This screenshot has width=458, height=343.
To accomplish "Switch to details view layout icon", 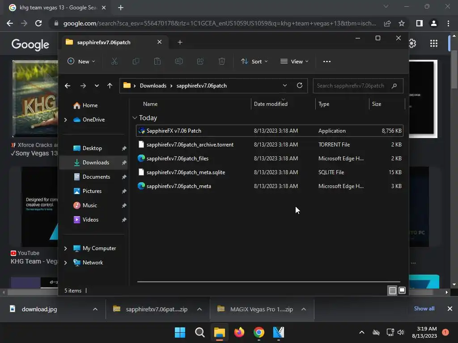I will point(392,290).
